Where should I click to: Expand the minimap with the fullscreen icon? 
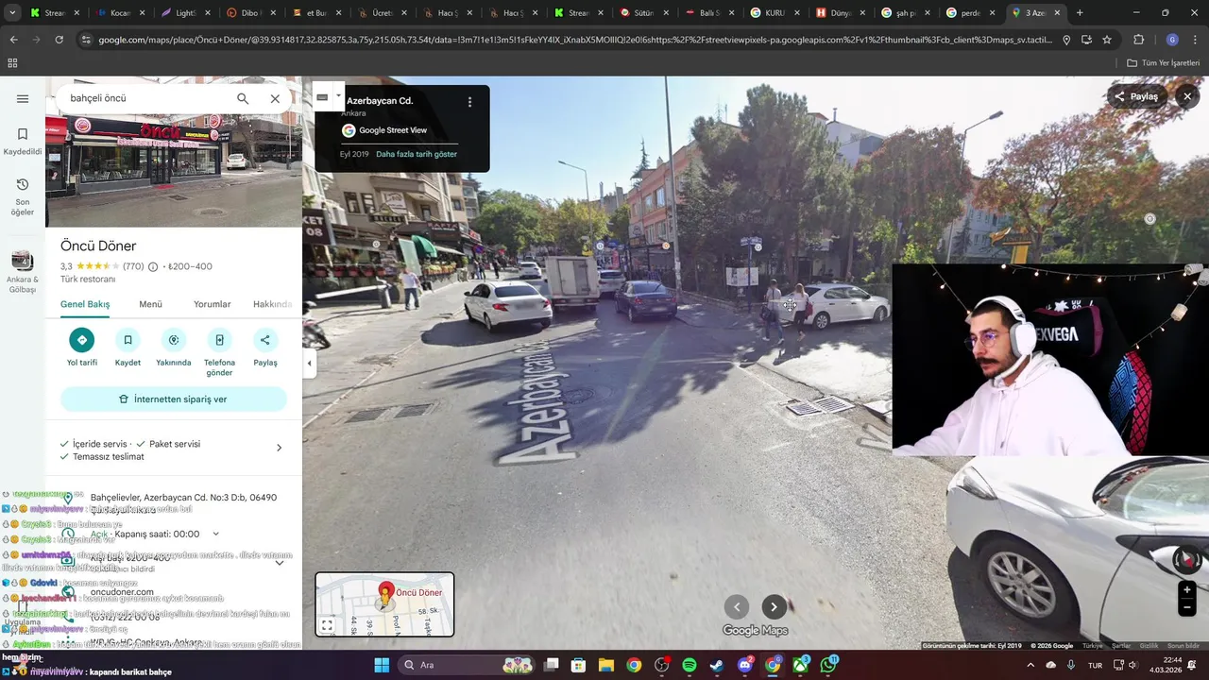point(327,625)
